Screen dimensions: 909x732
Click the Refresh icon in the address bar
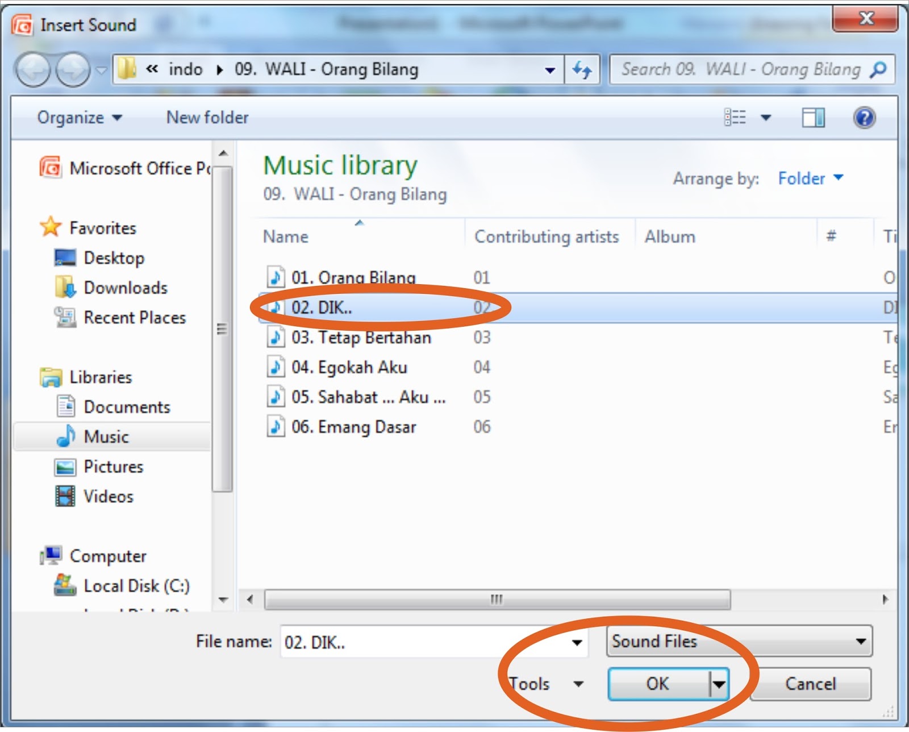[x=581, y=69]
